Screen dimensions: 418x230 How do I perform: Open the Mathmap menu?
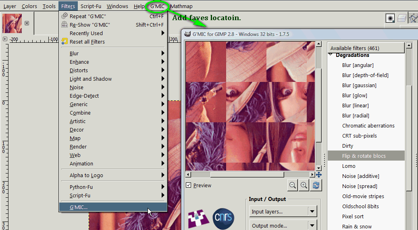(x=181, y=6)
